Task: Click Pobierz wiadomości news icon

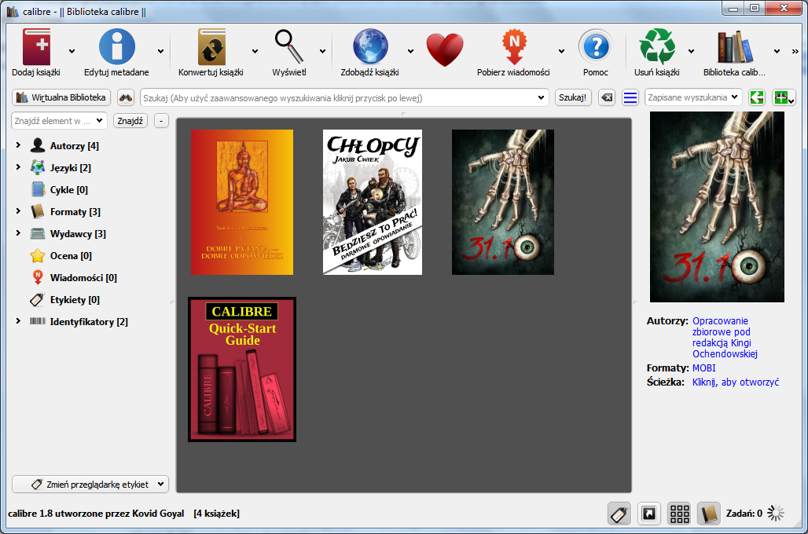Action: tap(514, 47)
